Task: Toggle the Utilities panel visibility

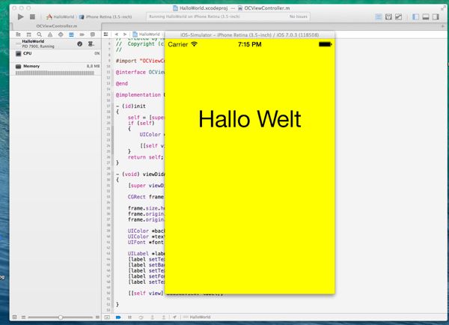Action: pyautogui.click(x=436, y=17)
